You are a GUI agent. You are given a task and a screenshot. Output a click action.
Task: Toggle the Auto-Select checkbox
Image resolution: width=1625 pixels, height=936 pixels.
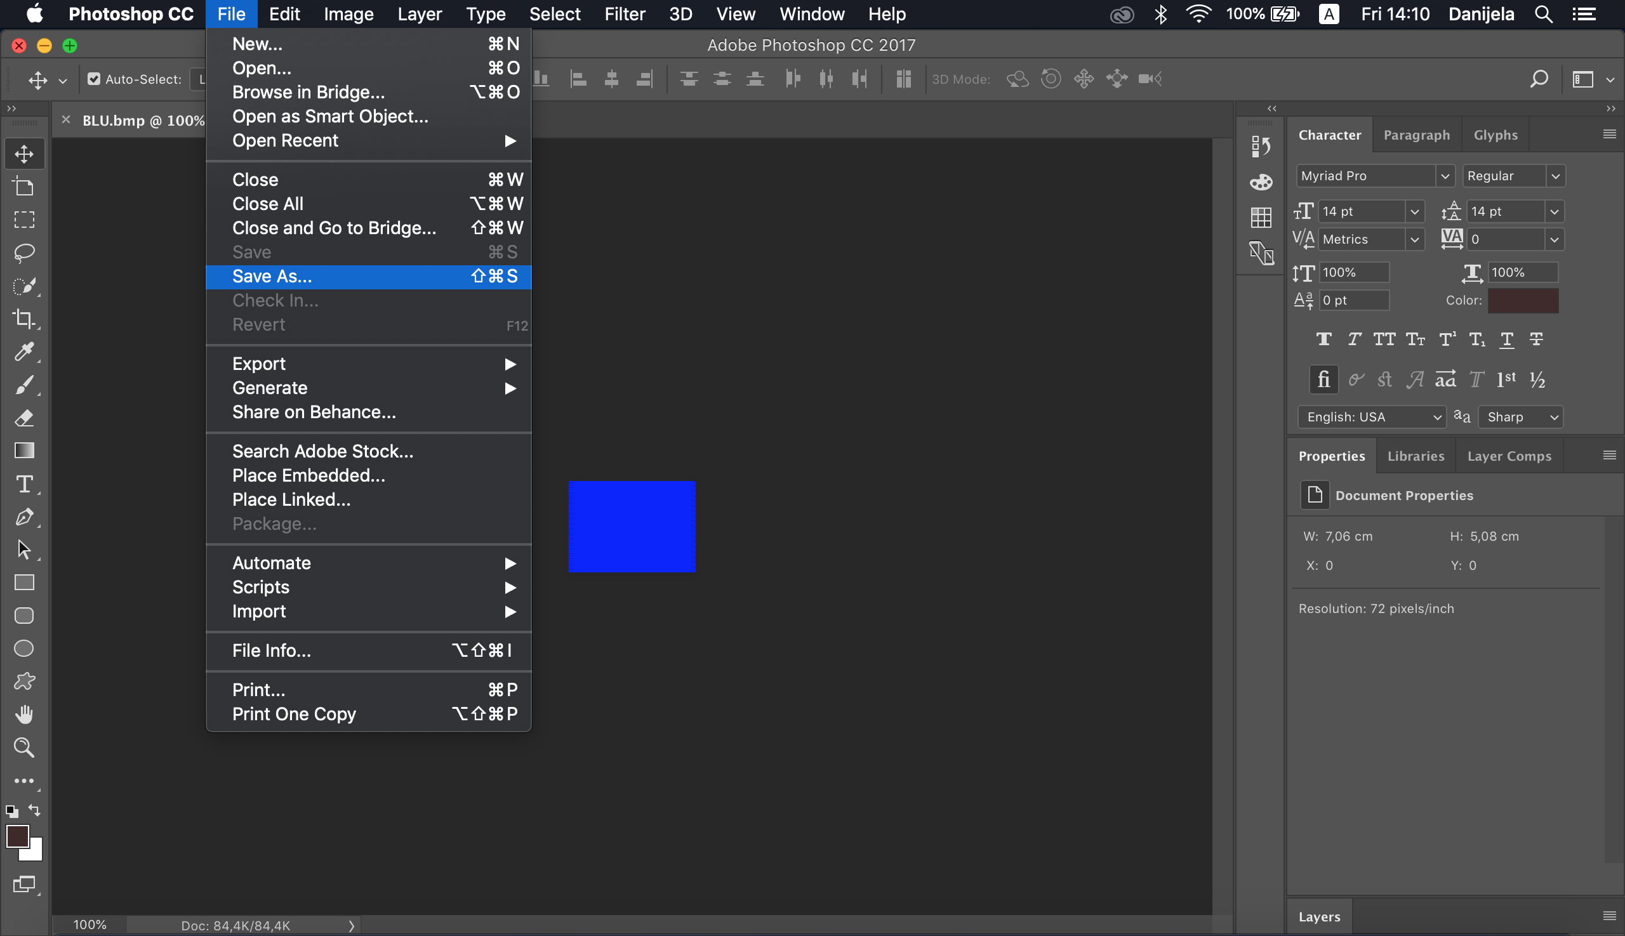pos(94,79)
